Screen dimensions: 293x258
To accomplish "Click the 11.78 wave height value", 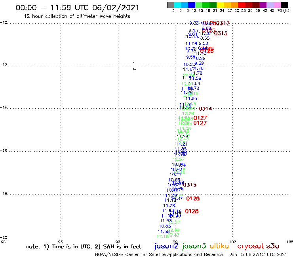I will click(x=196, y=73).
